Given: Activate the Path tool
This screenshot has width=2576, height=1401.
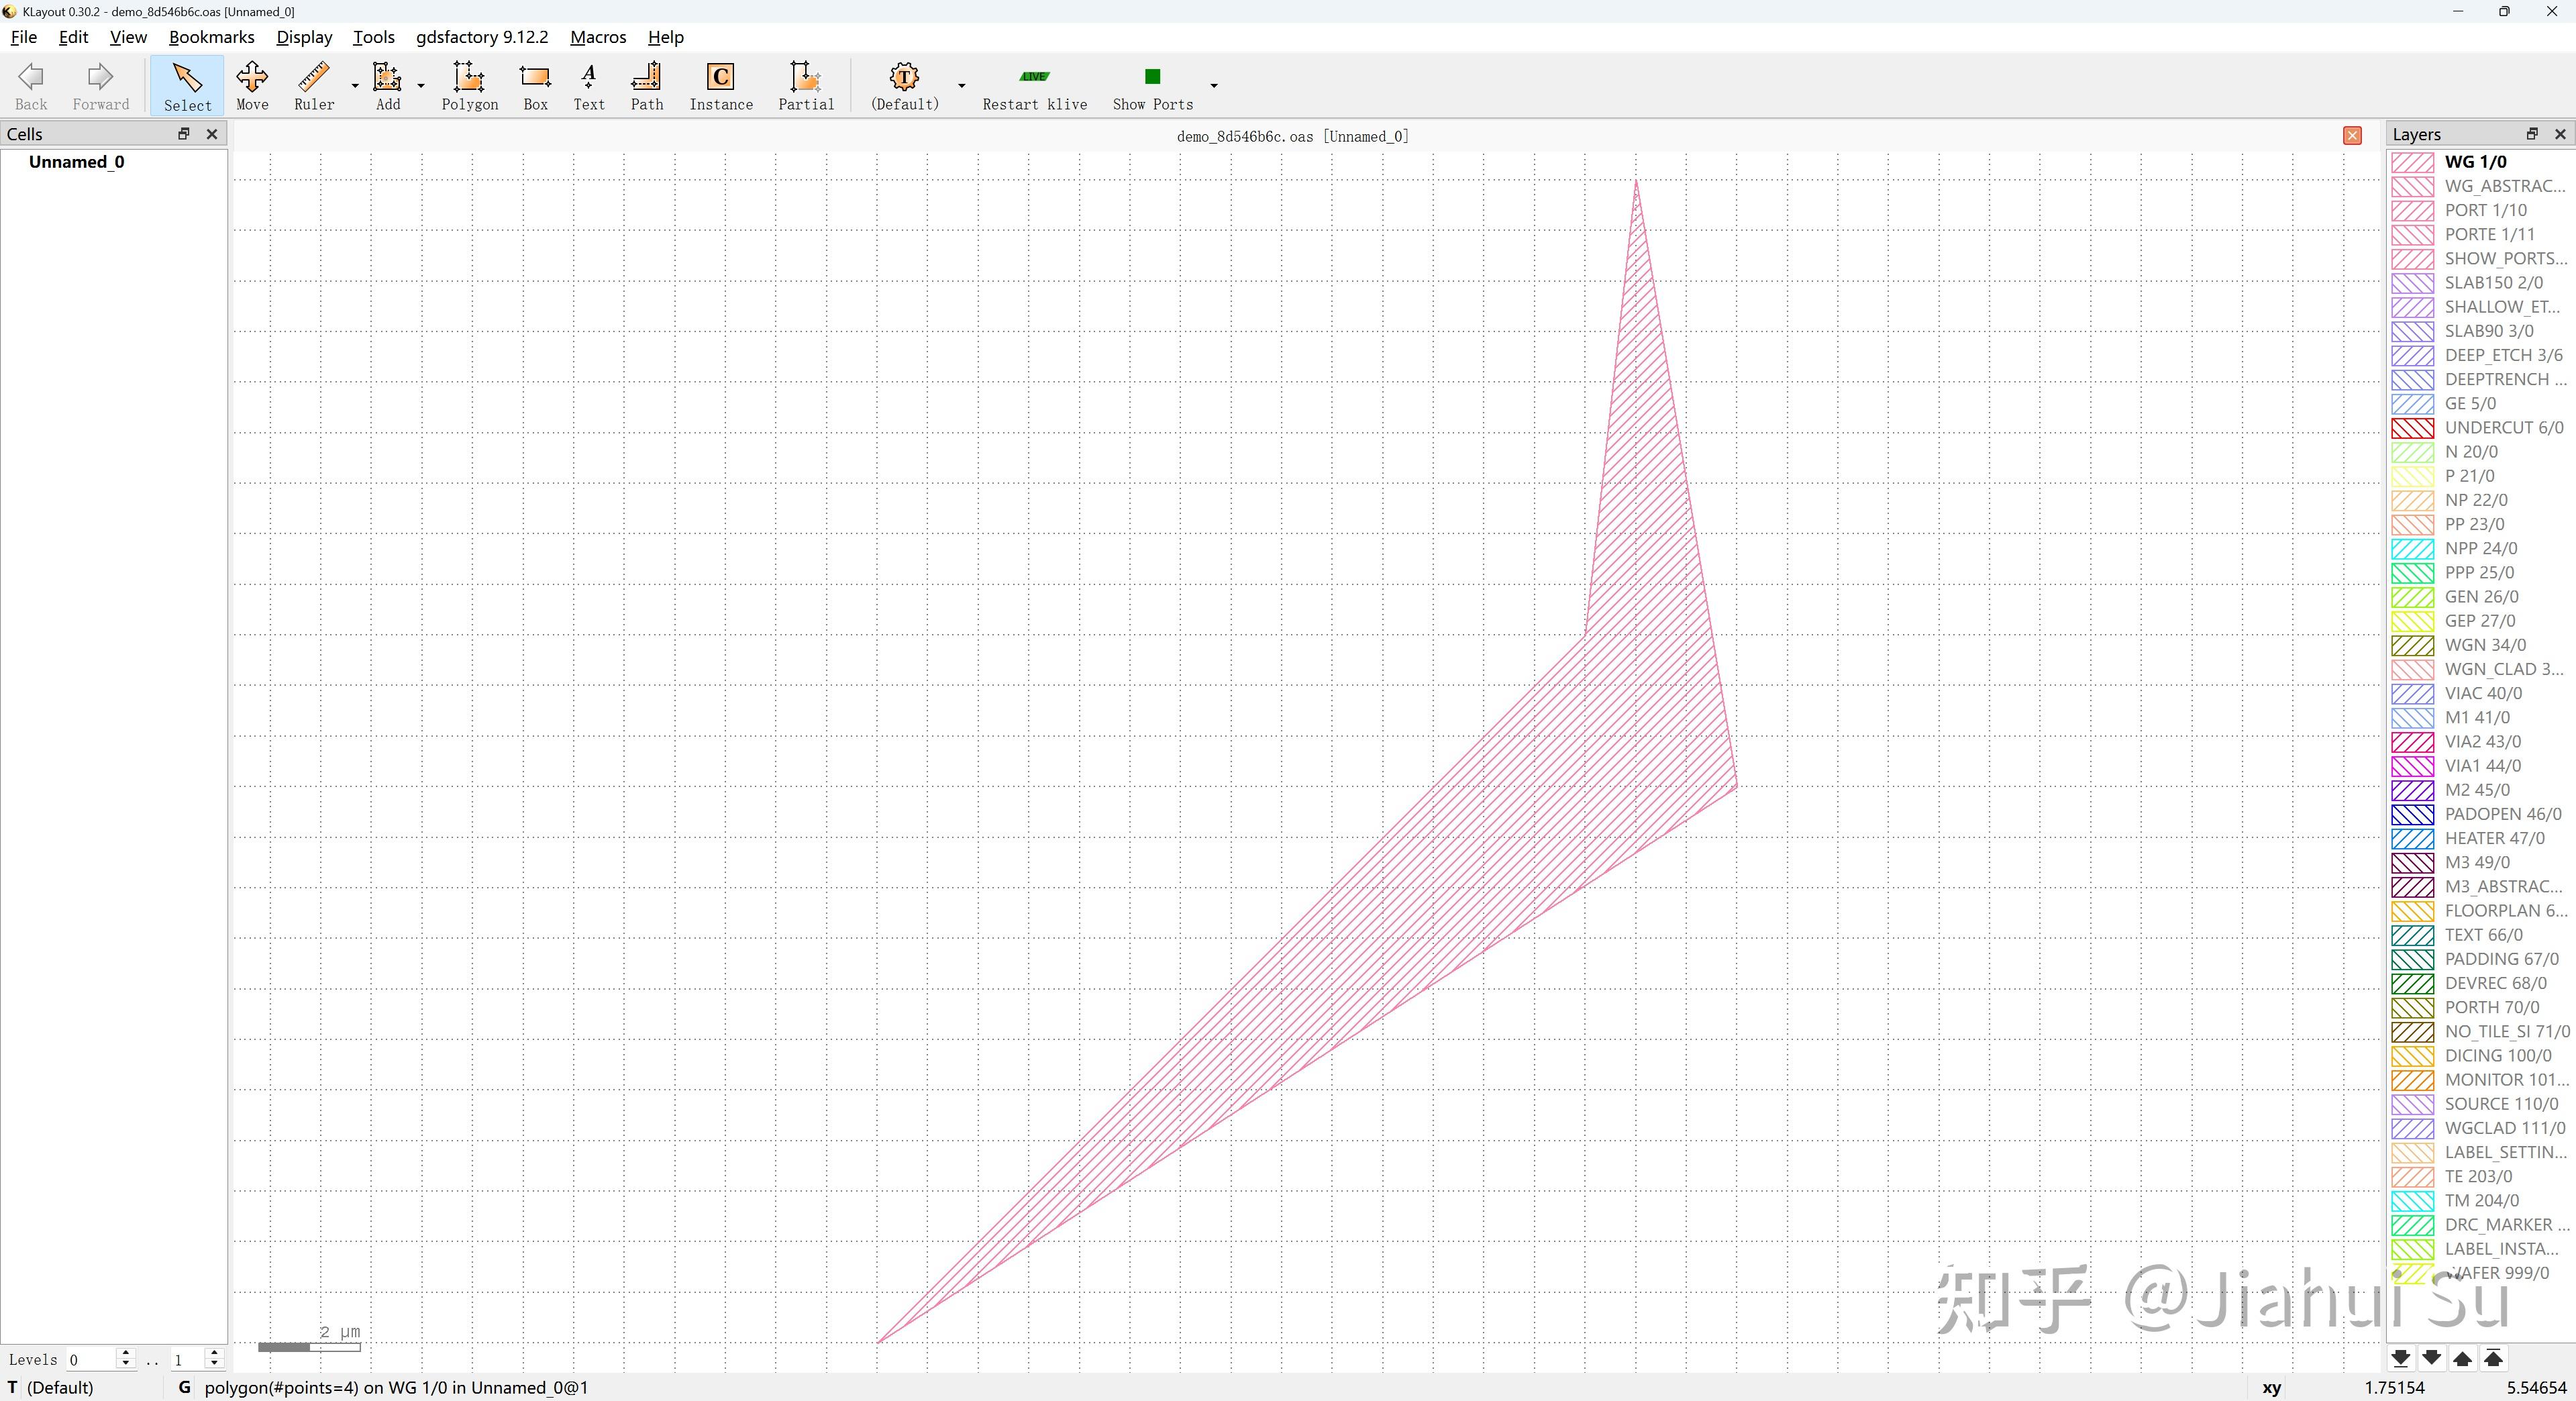Looking at the screenshot, I should [x=647, y=86].
